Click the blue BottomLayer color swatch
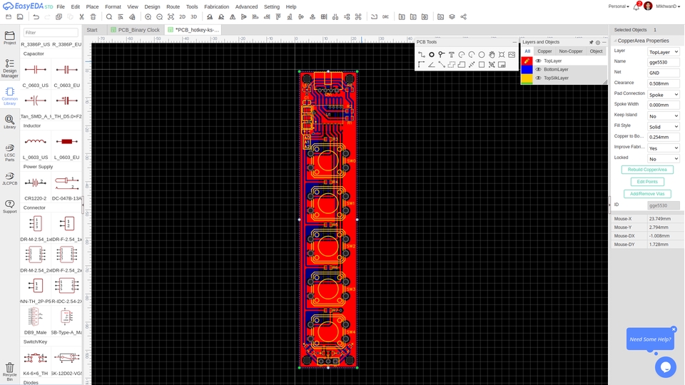 click(527, 70)
